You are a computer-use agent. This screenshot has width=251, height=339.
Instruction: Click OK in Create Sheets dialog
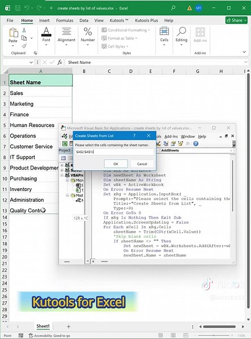point(116,164)
